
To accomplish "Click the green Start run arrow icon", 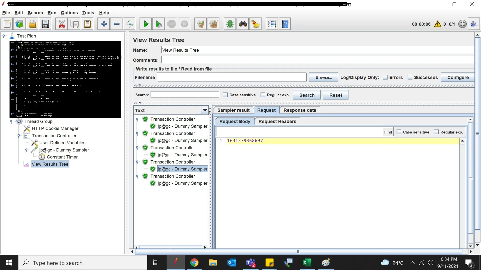I will [x=146, y=24].
